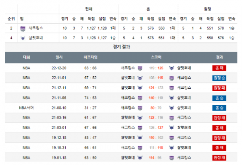The height and width of the screenshot is (165, 242).
Task: Click Kings logo in the 19-01-18 game row
Action: click(x=172, y=158)
